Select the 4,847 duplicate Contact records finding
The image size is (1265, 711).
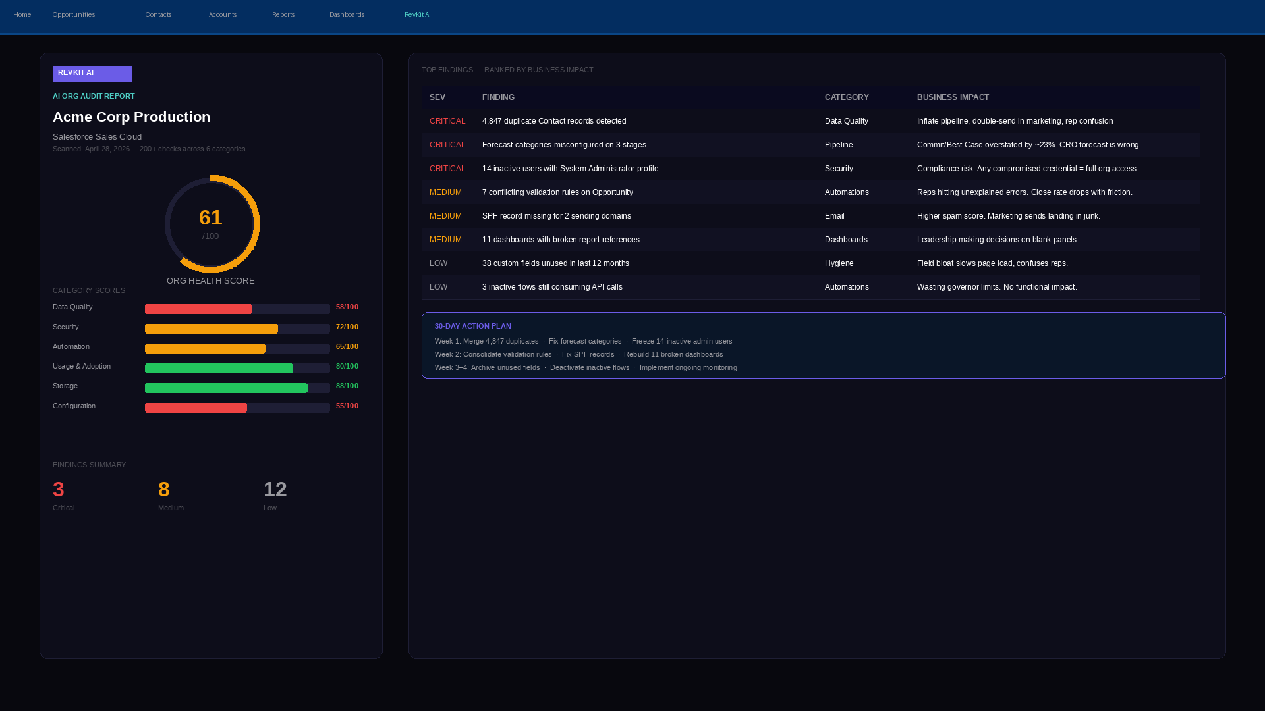coord(810,121)
